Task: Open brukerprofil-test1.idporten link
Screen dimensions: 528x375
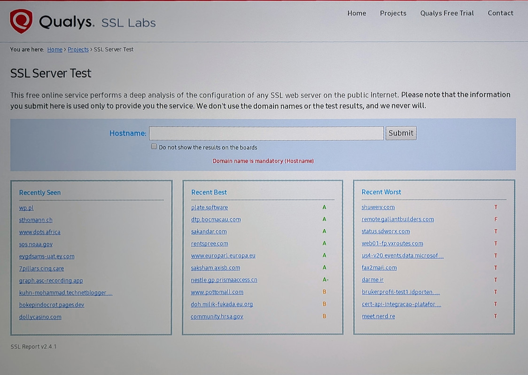Action: click(x=401, y=292)
